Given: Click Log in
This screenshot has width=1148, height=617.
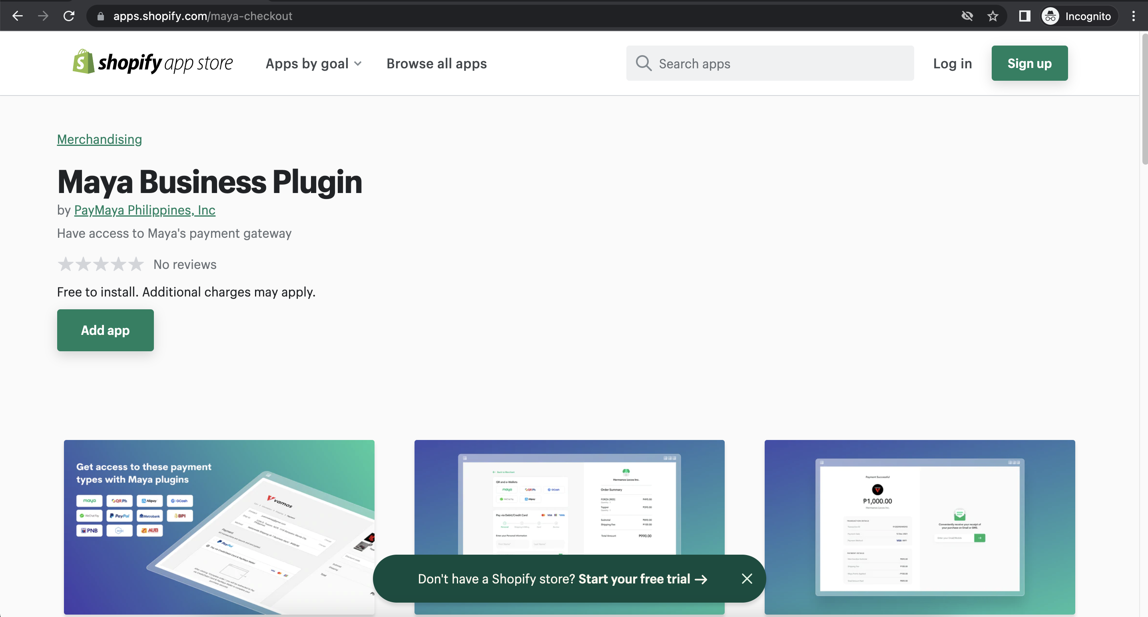Looking at the screenshot, I should 953,63.
